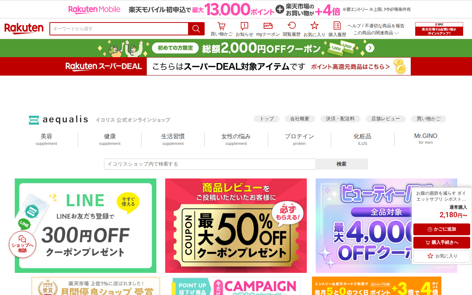This screenshot has width=472, height=295.
Task: Advance the green coupon banner arrow
Action: pyautogui.click(x=370, y=48)
